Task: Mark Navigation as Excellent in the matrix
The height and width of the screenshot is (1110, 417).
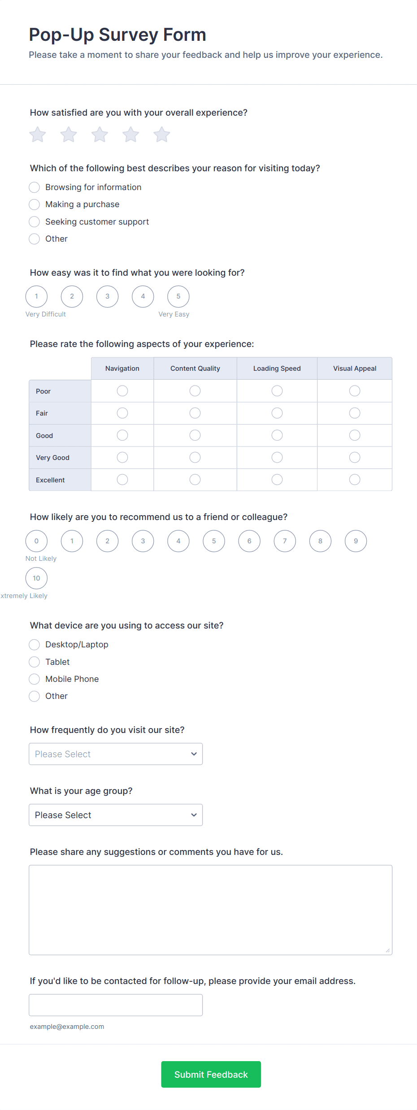Action: click(x=122, y=480)
